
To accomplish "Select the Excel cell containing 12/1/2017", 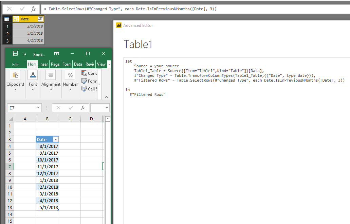I will point(47,173).
